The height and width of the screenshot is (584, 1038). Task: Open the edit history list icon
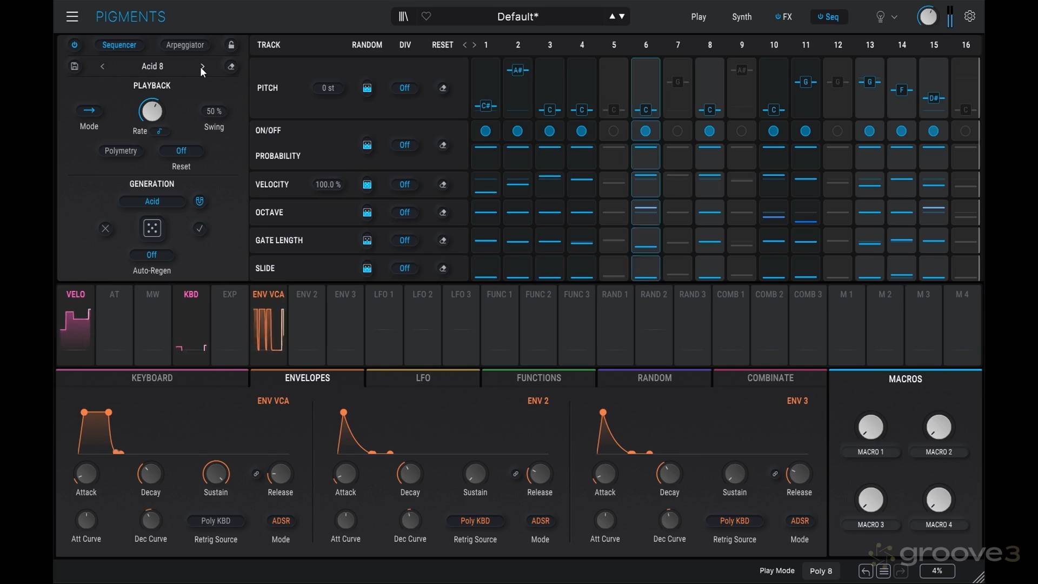click(883, 572)
